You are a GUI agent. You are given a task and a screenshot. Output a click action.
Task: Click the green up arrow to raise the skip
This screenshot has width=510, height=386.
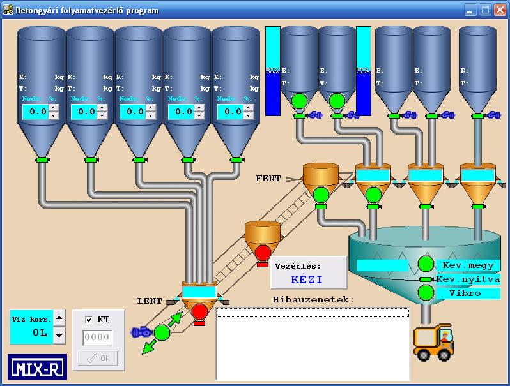tap(176, 318)
